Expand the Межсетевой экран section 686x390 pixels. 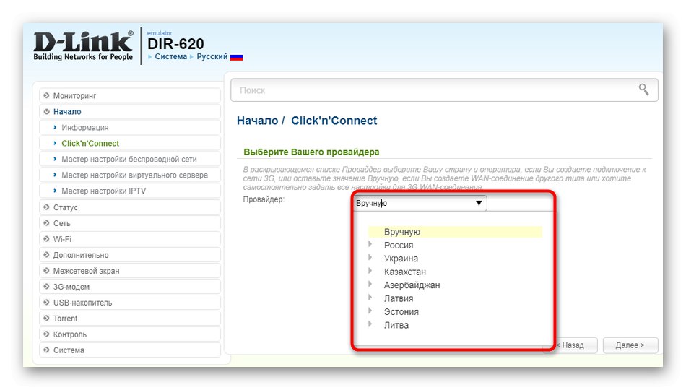[130, 271]
